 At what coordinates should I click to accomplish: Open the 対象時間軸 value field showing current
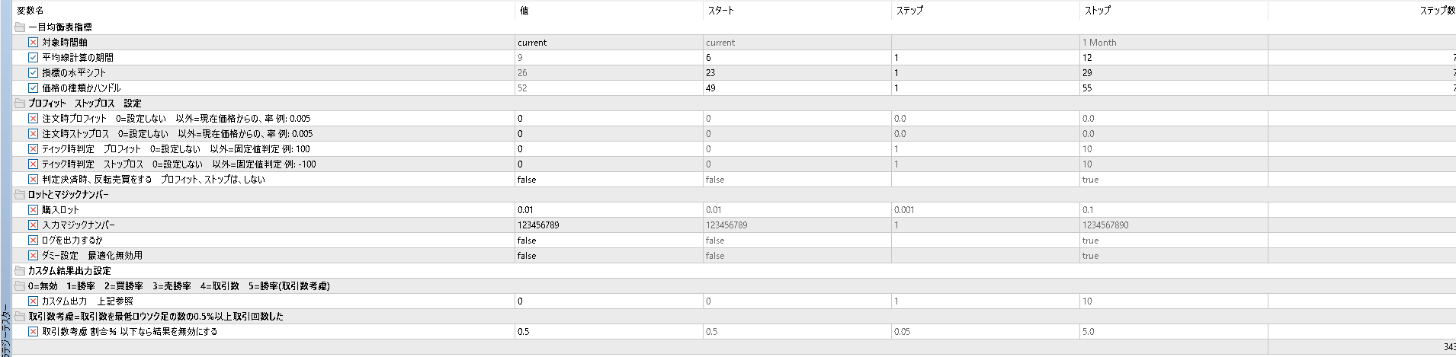click(608, 43)
